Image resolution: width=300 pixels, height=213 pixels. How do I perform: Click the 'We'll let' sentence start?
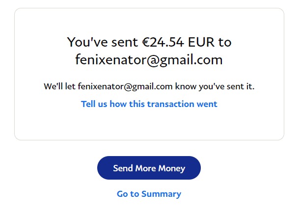pos(59,87)
